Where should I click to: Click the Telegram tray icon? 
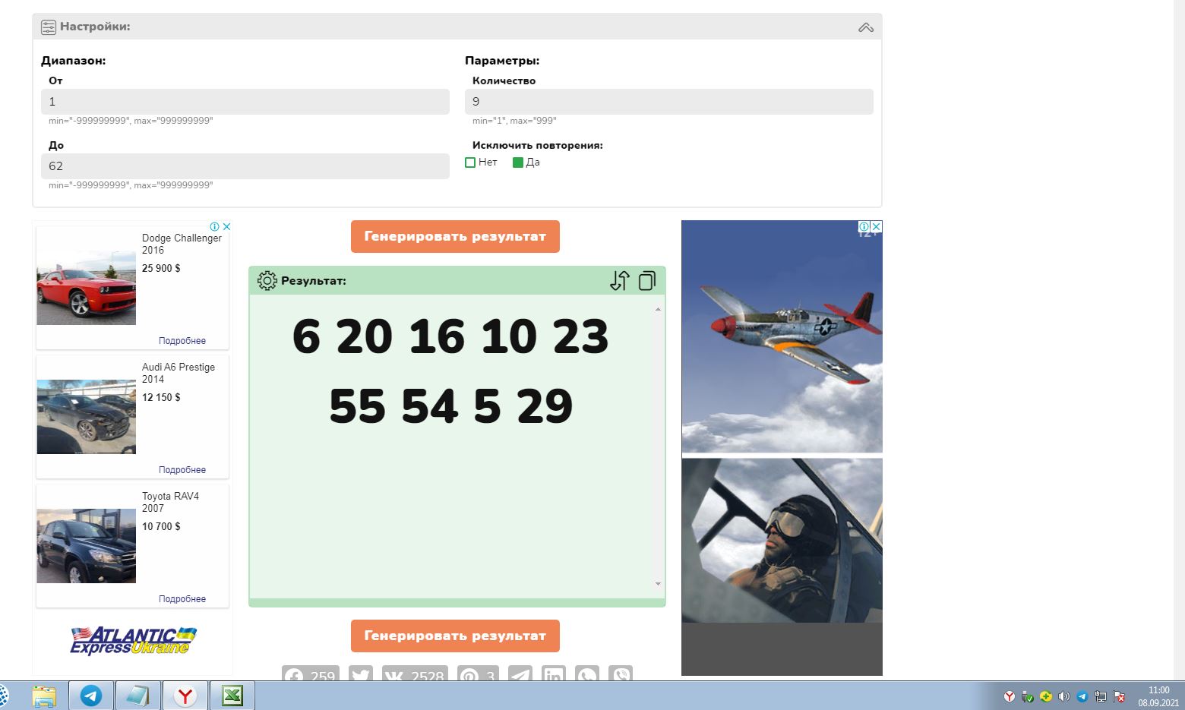[1082, 696]
